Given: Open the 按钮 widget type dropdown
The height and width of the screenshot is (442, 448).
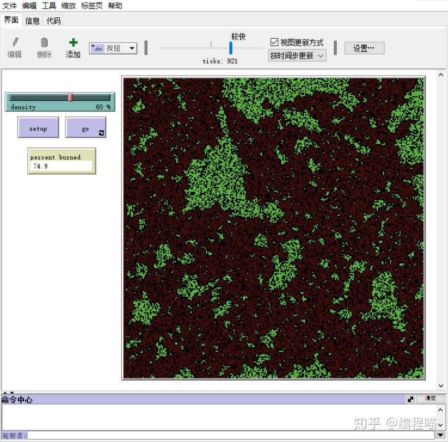Looking at the screenshot, I should click(132, 48).
